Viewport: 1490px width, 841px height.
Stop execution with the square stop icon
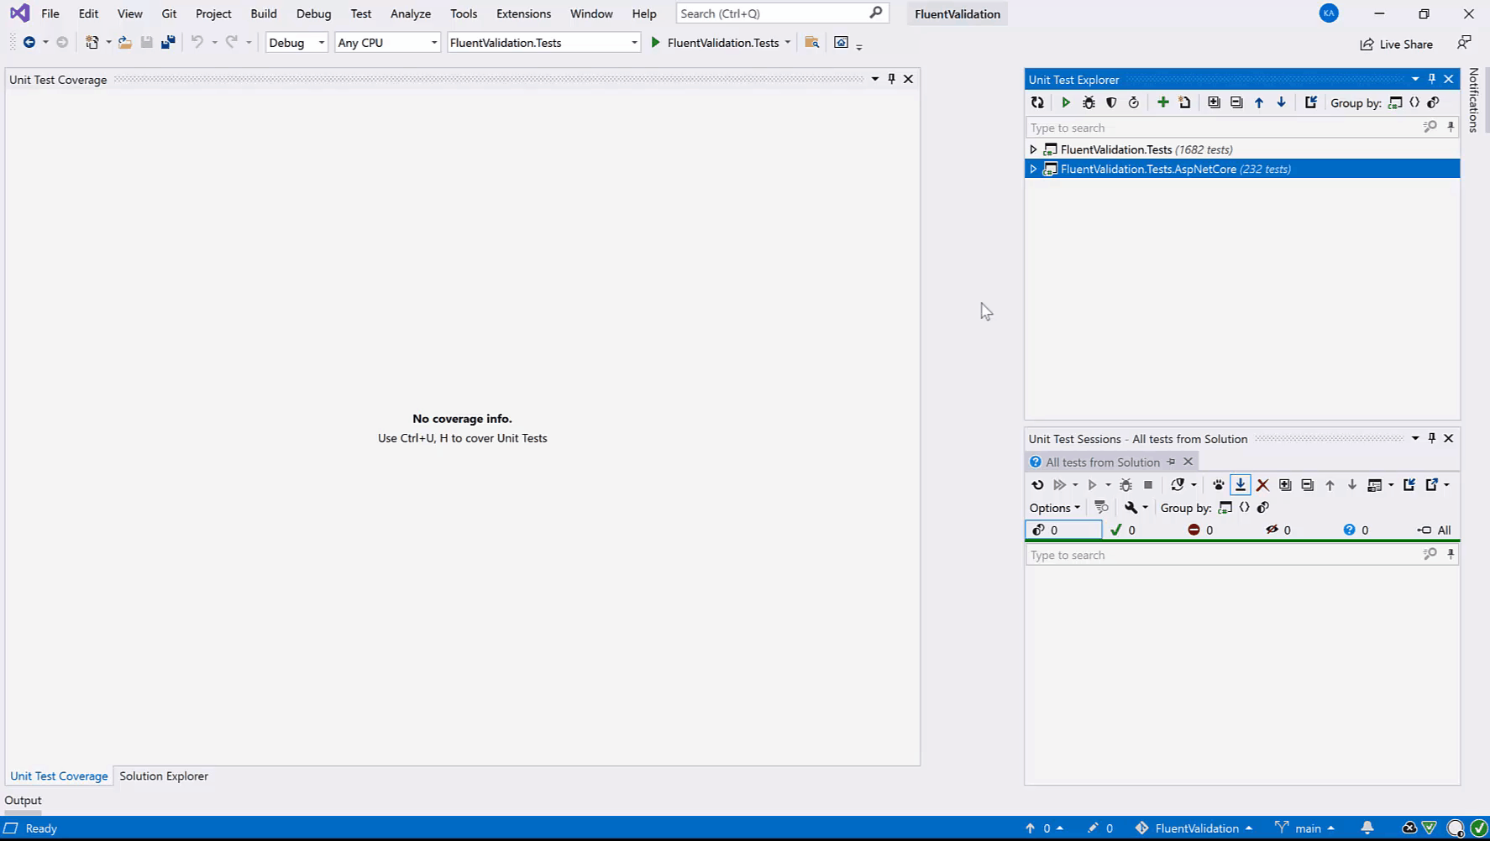click(1148, 485)
